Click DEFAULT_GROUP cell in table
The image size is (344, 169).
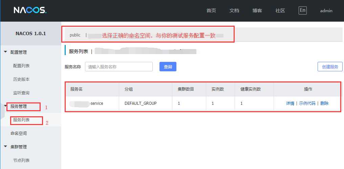[141, 103]
